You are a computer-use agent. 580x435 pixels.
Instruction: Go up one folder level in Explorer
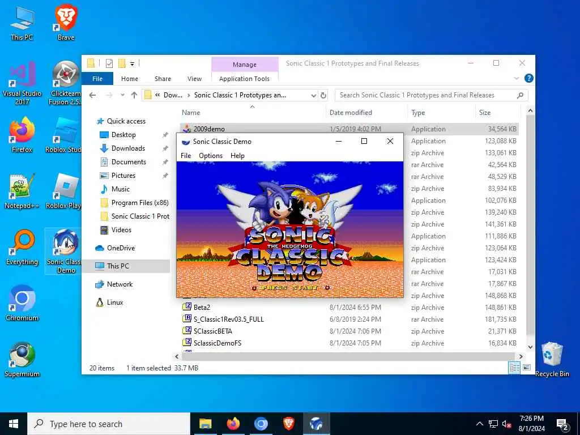pos(134,95)
